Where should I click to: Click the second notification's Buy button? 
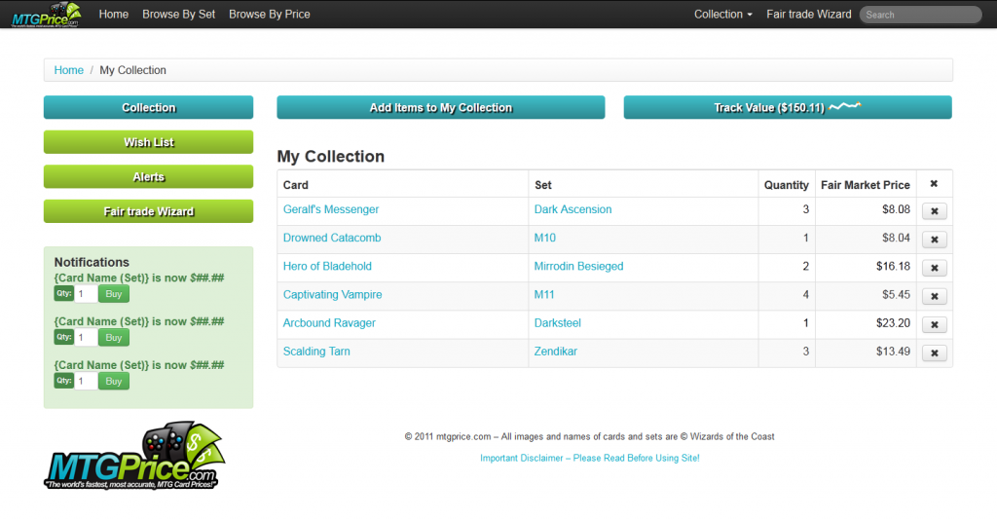click(114, 338)
